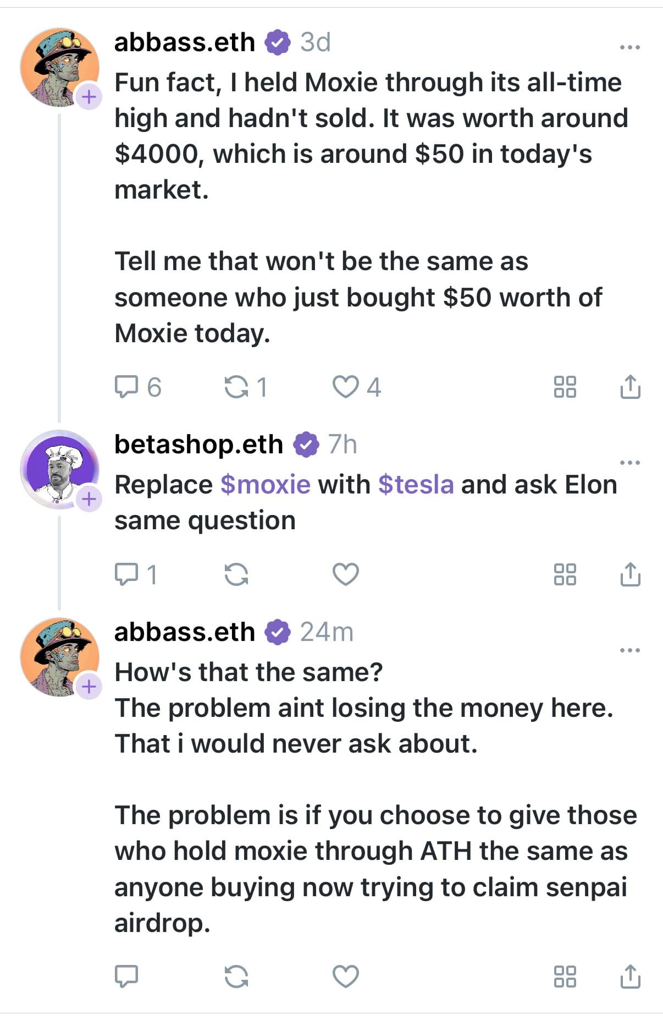This screenshot has width=663, height=1020.
Task: Like betashop.eth's reply
Action: click(x=346, y=574)
